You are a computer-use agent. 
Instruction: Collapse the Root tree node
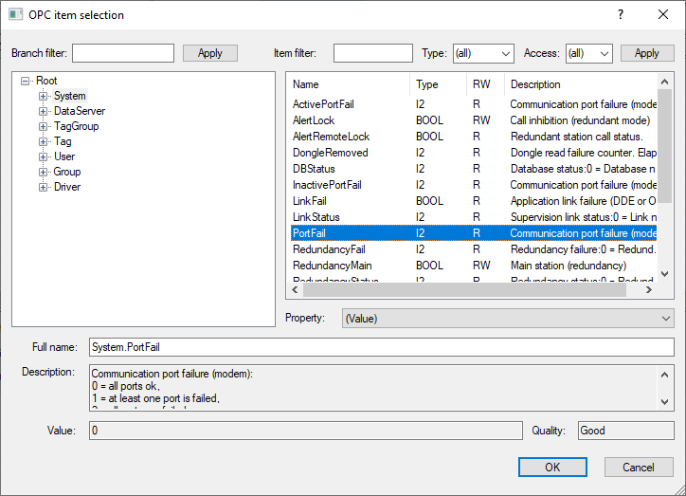(x=26, y=81)
